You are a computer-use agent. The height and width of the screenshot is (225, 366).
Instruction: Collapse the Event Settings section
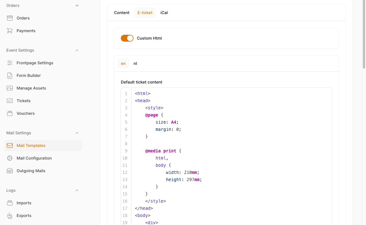click(x=77, y=50)
